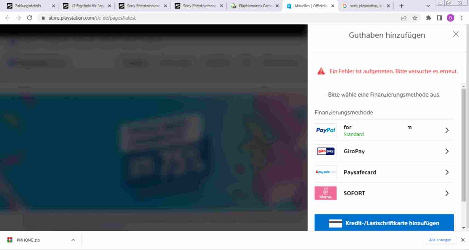Image resolution: width=469 pixels, height=250 pixels.
Task: Click the green Standard label under PayPal
Action: coord(354,134)
